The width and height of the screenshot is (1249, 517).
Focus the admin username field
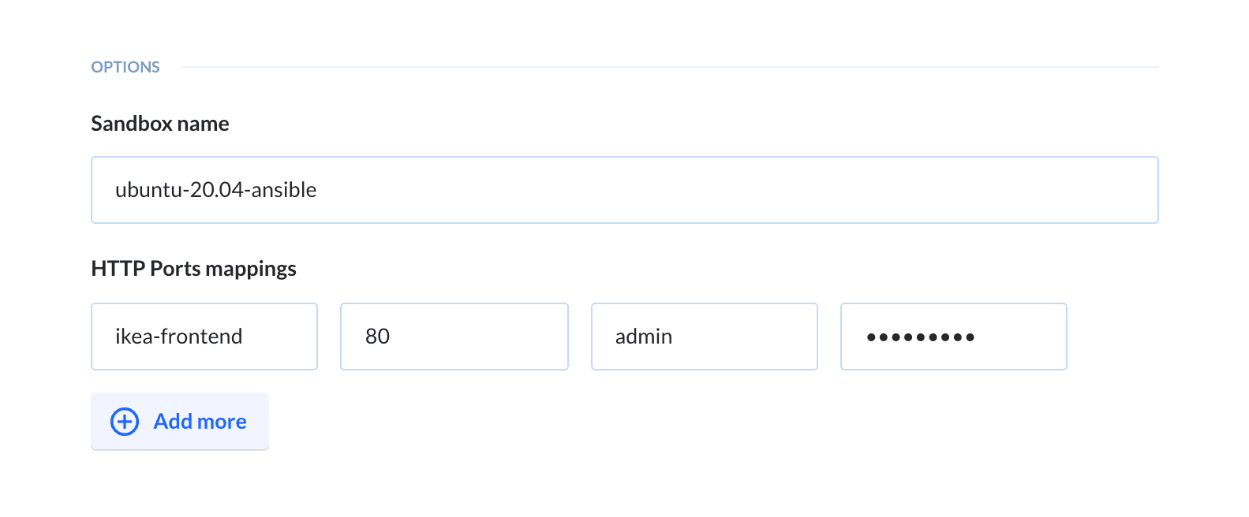[x=704, y=337]
